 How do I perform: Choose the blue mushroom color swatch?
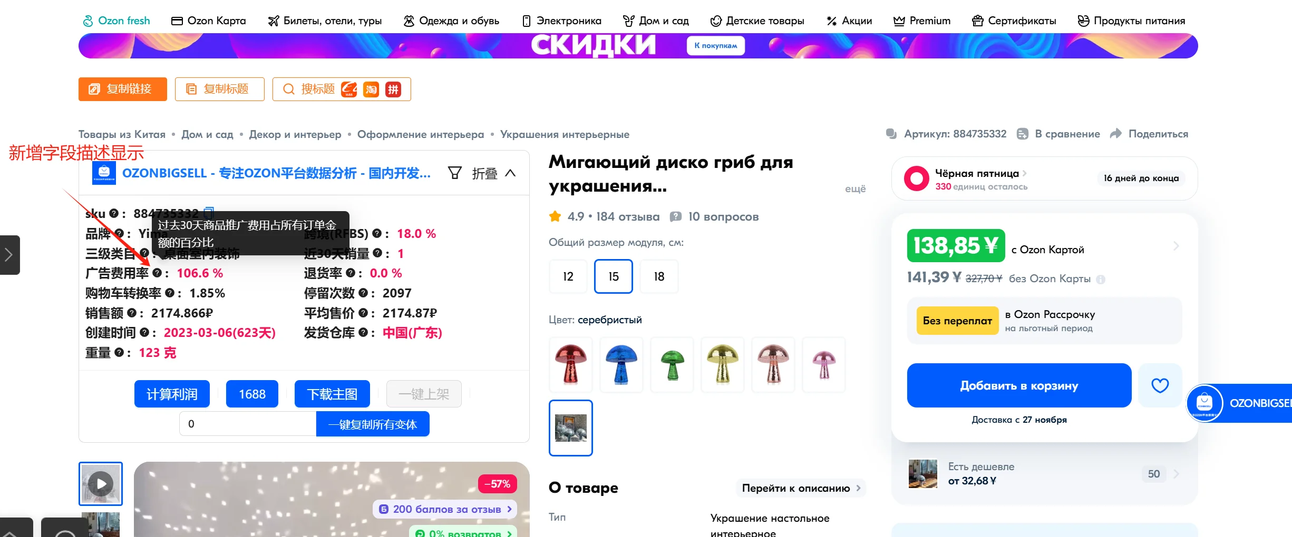(x=621, y=364)
